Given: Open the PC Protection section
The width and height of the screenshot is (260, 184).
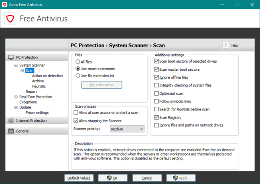Looking at the screenshot, I should [37, 57].
